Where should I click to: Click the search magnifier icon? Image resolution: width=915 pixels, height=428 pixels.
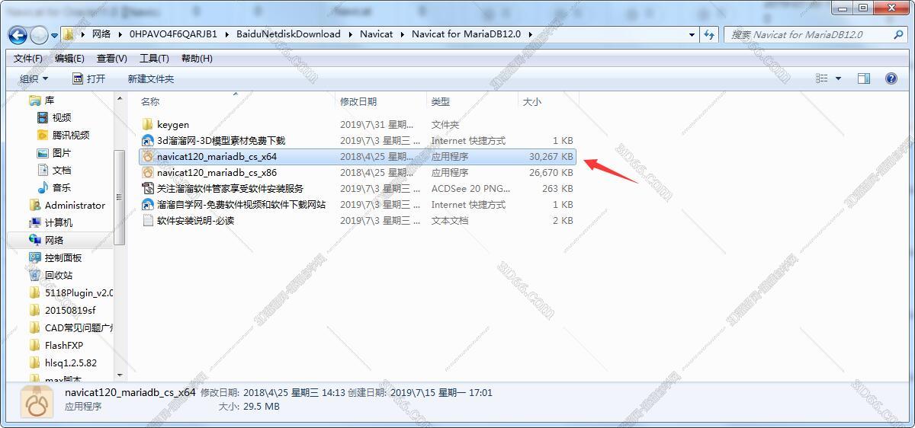(898, 34)
